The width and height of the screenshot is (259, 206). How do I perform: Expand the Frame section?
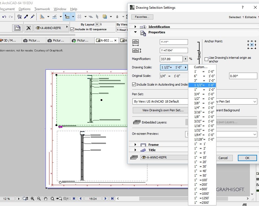pos(135,145)
